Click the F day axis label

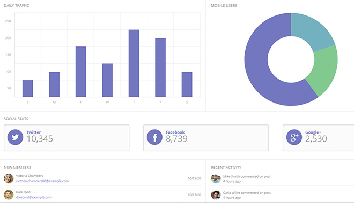click(x=160, y=102)
